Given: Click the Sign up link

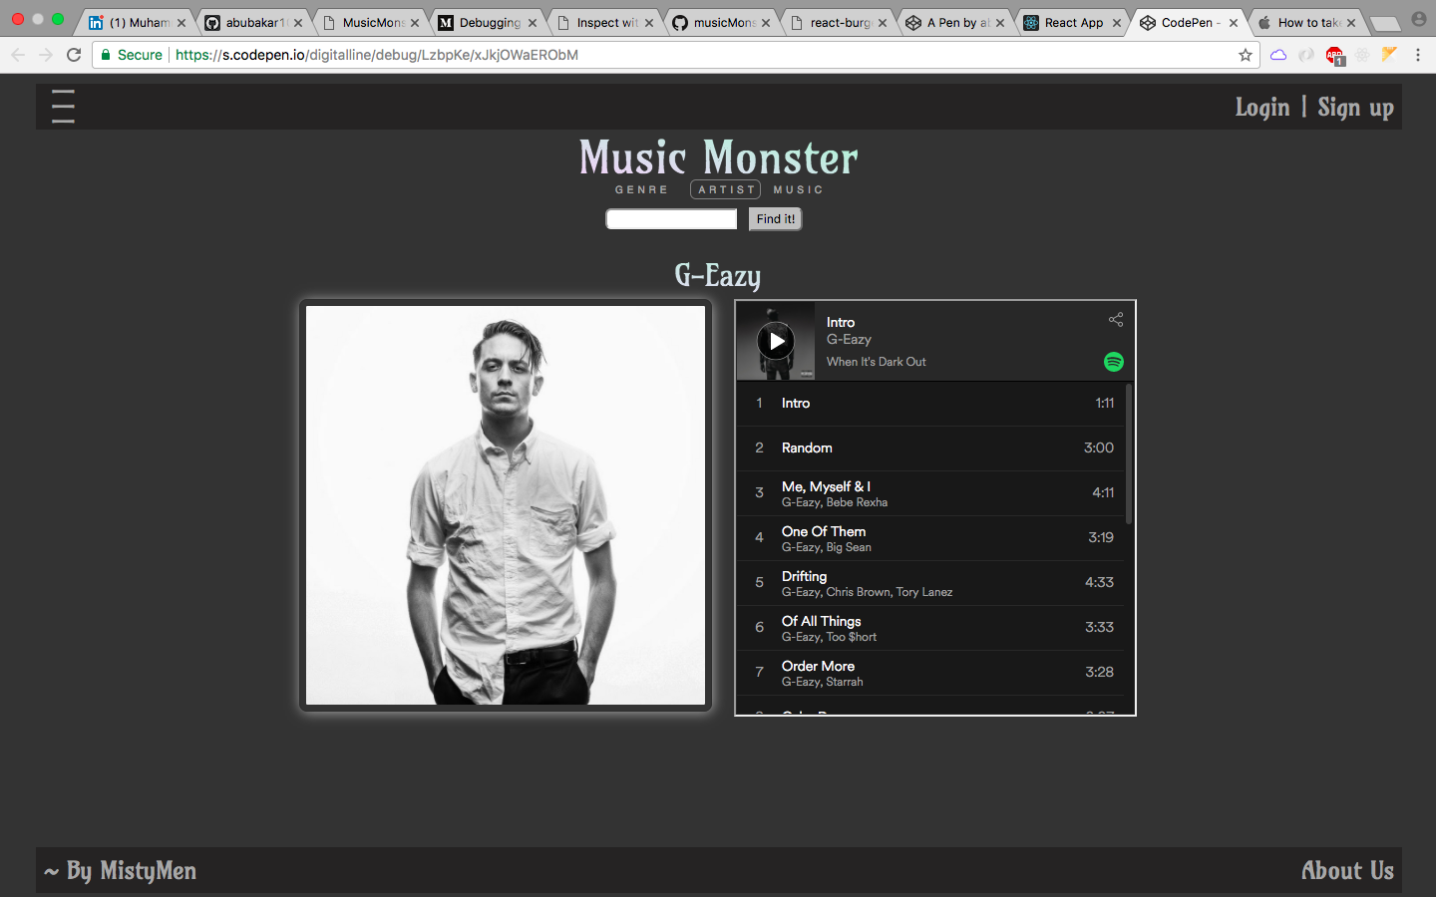Looking at the screenshot, I should [1355, 107].
